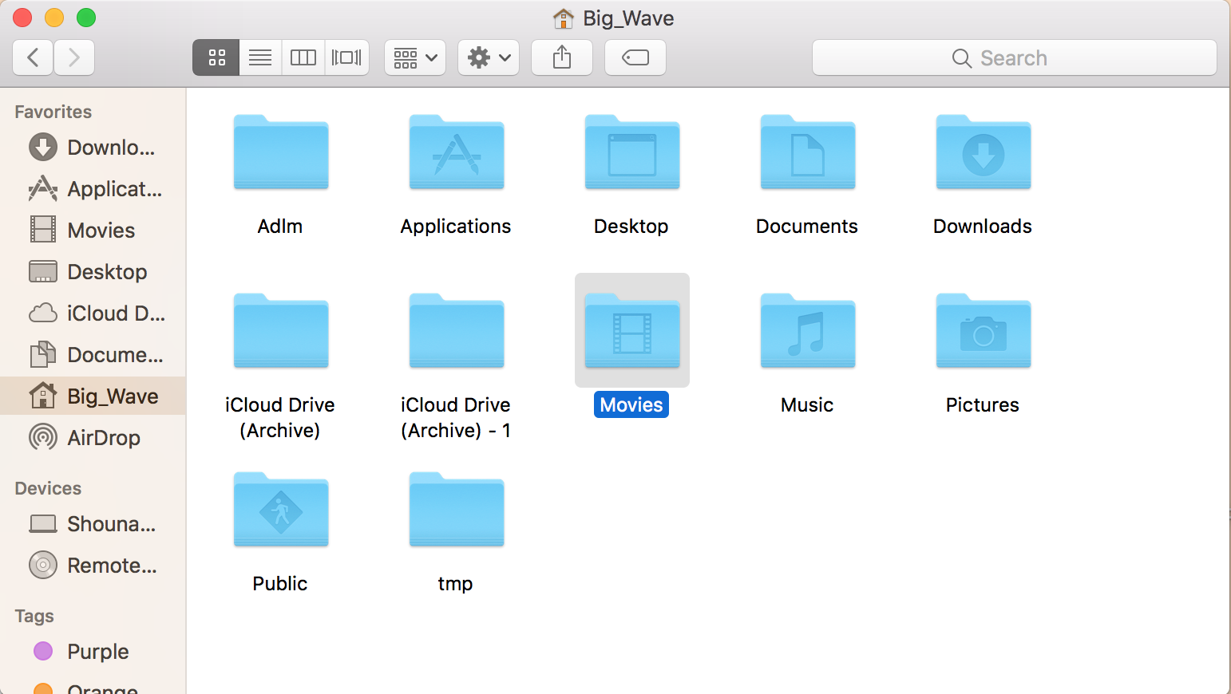1231x694 pixels.
Task: Click in the Search field
Action: point(1014,57)
